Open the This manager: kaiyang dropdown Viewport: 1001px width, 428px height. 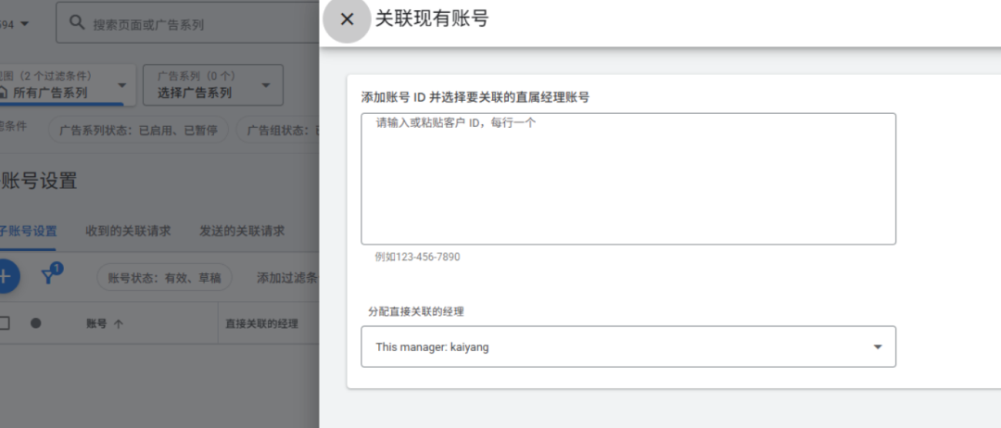628,347
